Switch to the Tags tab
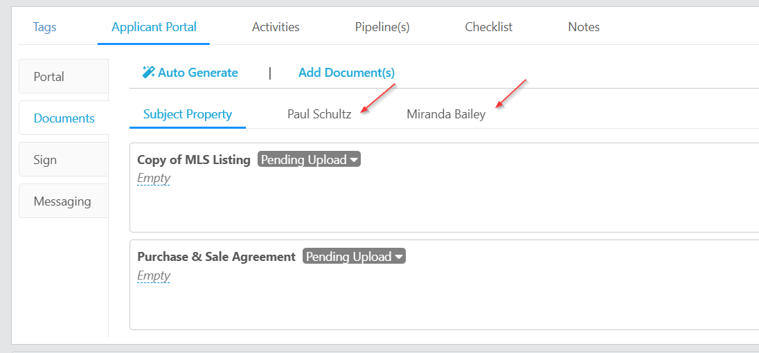 coord(44,26)
